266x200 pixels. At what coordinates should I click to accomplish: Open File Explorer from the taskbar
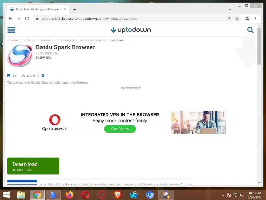click(x=21, y=195)
